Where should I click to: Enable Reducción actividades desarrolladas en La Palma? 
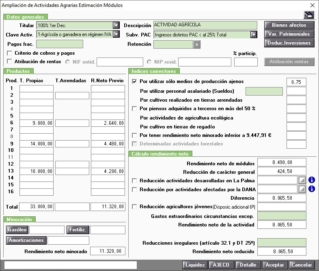point(134,181)
